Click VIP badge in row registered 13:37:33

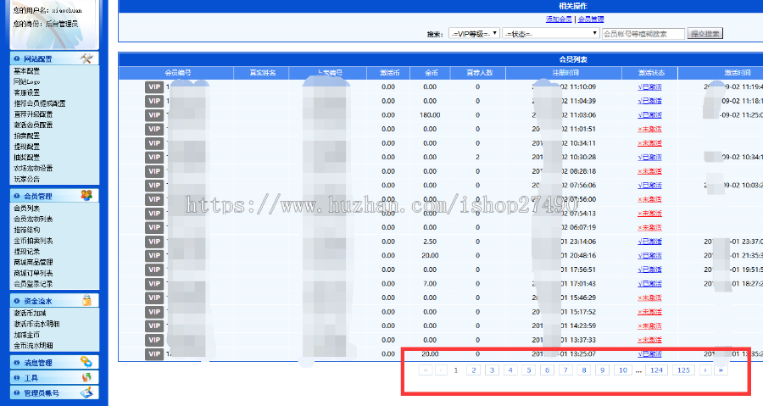pyautogui.click(x=154, y=340)
